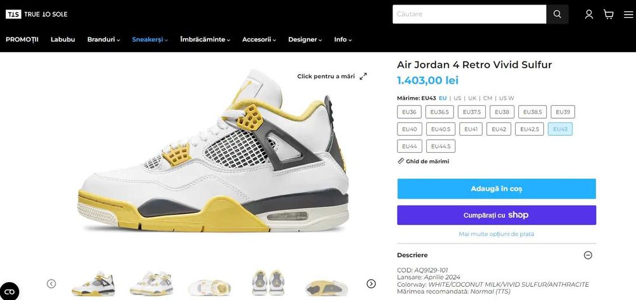This screenshot has width=636, height=300.
Task: Switch size units to US
Action: tap(457, 98)
